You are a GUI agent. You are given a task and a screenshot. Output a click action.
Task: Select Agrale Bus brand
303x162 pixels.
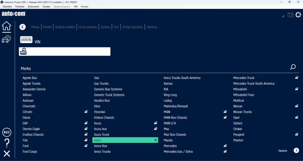tap(30, 78)
